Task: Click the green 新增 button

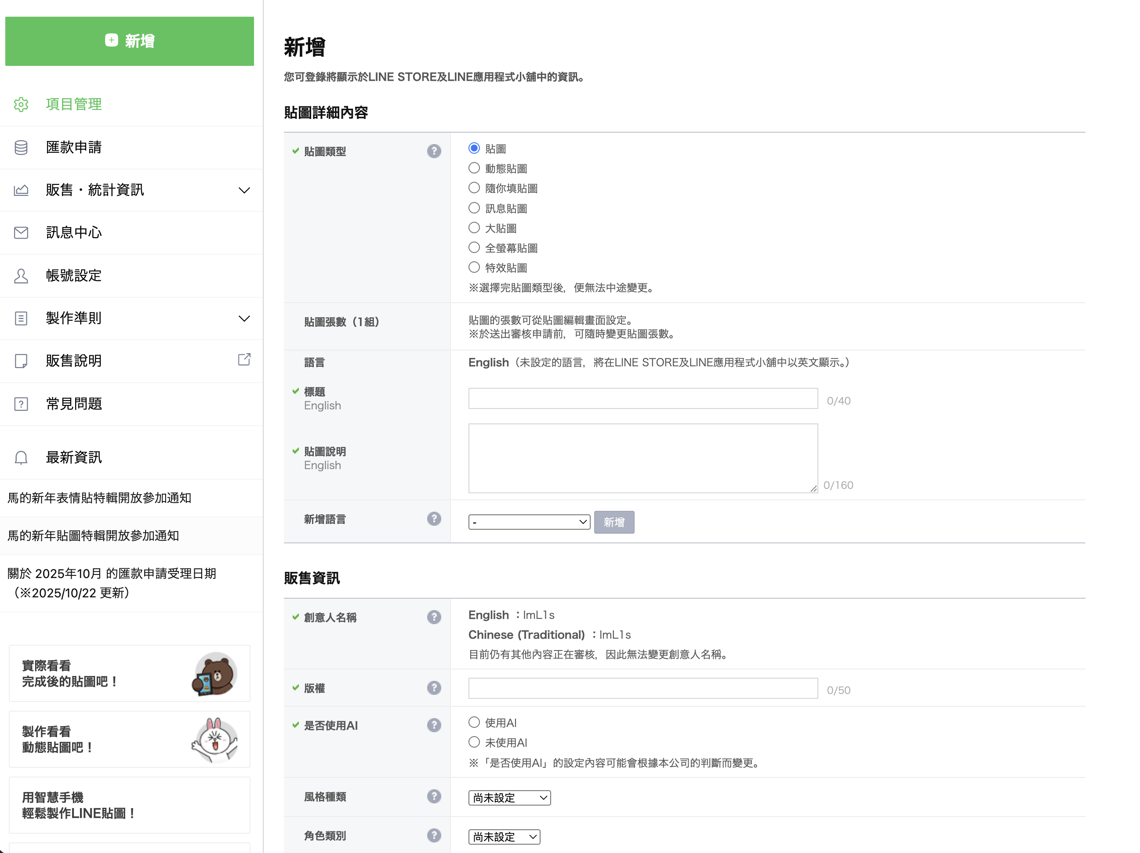Action: pos(129,41)
